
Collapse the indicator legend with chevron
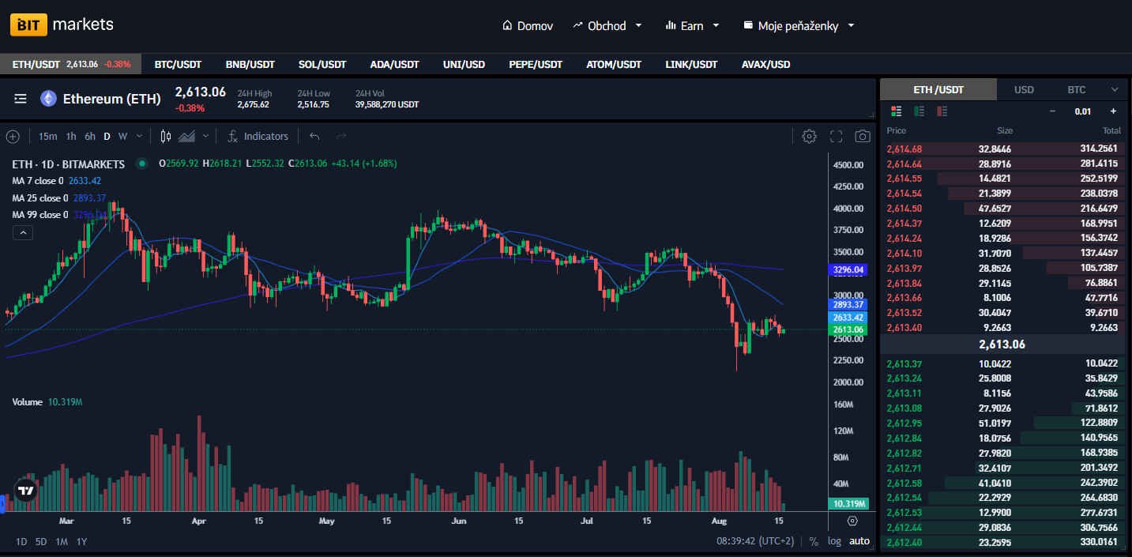tap(23, 232)
